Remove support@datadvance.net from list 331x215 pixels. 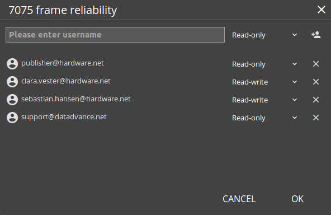click(316, 118)
